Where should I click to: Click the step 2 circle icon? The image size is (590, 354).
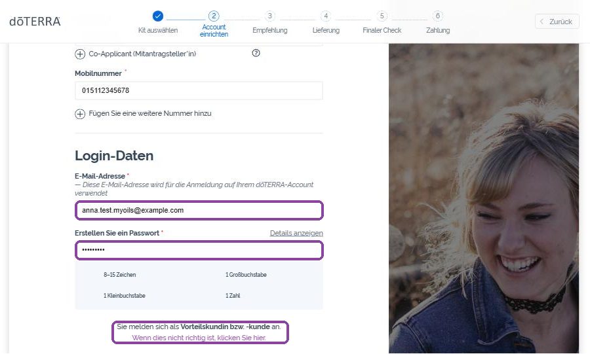[214, 16]
